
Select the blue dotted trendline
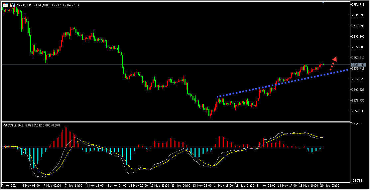click(283, 83)
